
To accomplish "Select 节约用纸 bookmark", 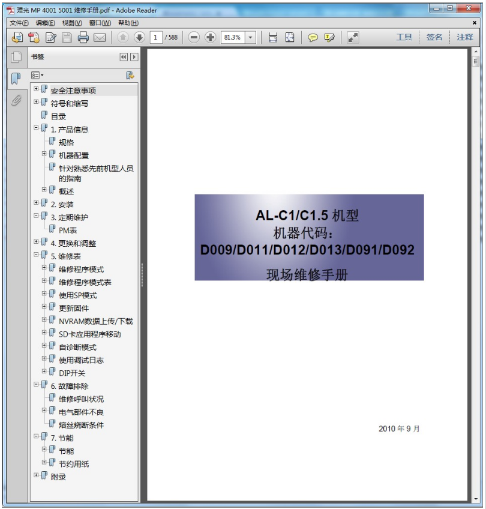I will (x=74, y=464).
